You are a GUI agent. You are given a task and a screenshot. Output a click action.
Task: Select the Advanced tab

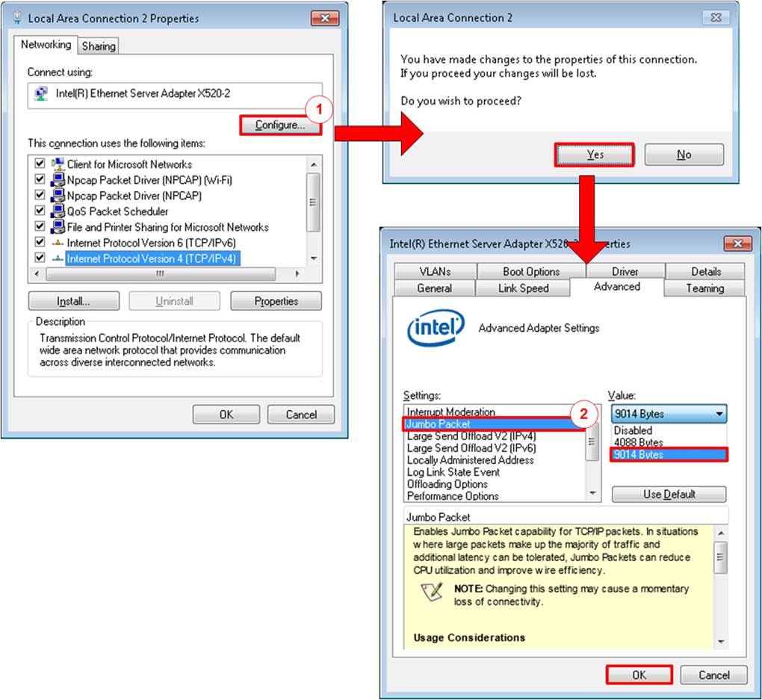[x=616, y=287]
